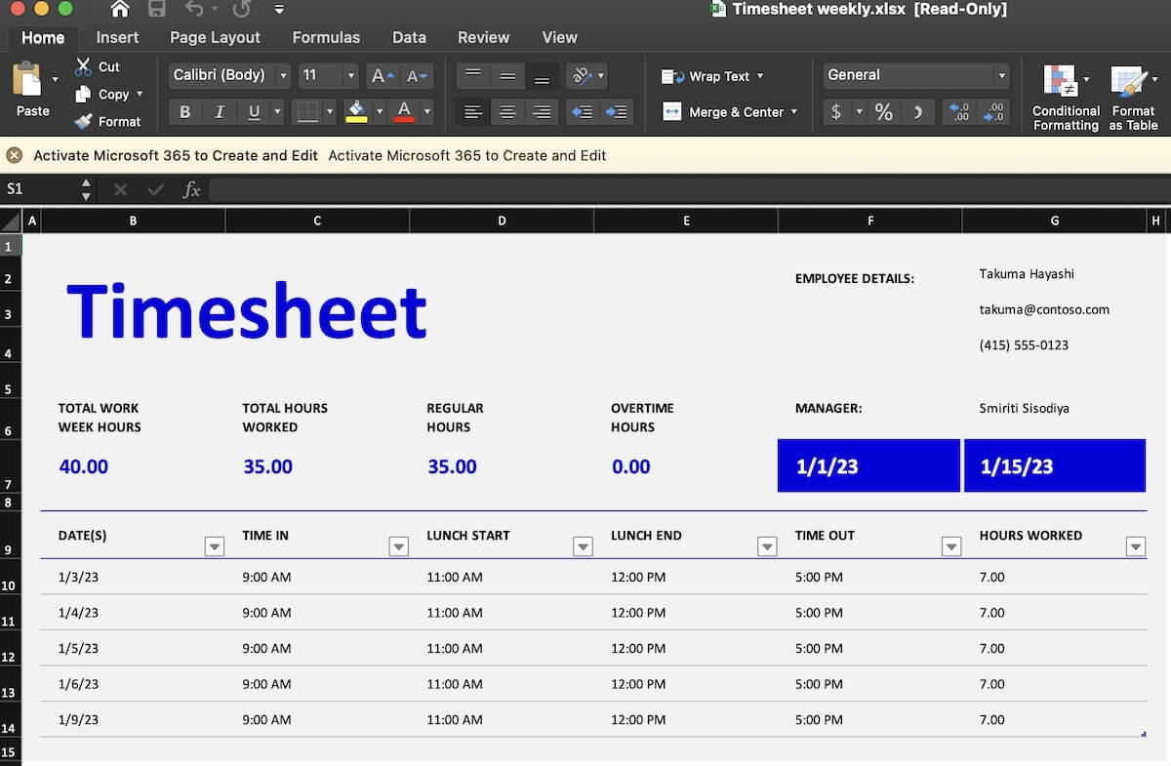1171x766 pixels.
Task: Click the increase indent icon
Action: point(617,112)
